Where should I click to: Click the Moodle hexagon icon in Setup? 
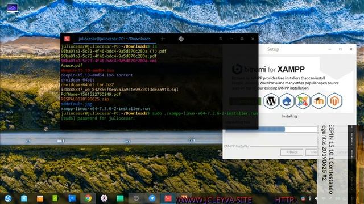(318, 101)
